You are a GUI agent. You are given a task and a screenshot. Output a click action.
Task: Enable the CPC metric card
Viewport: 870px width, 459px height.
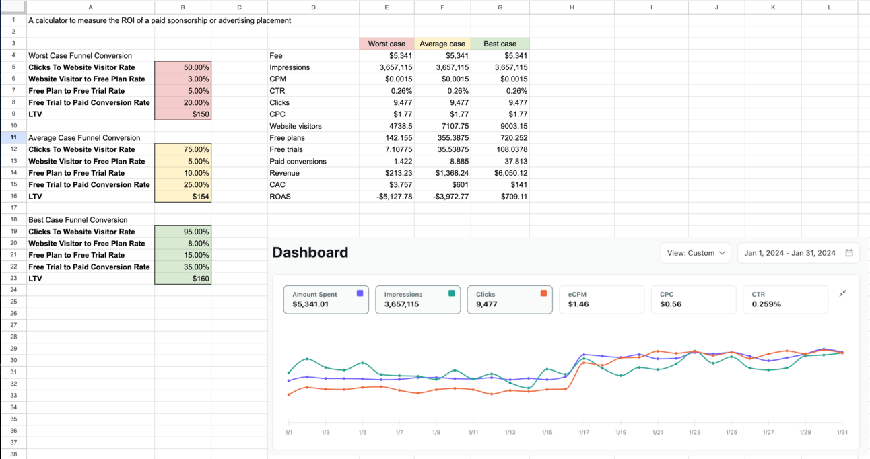(x=693, y=299)
